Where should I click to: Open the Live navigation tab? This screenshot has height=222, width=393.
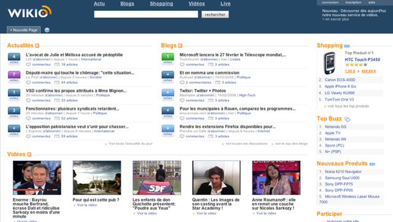[225, 4]
